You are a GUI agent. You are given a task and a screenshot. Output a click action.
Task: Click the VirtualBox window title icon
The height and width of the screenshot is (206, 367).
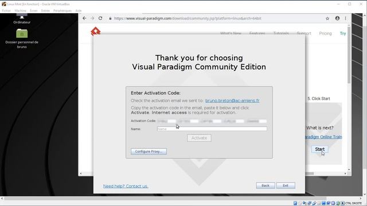tap(4, 4)
